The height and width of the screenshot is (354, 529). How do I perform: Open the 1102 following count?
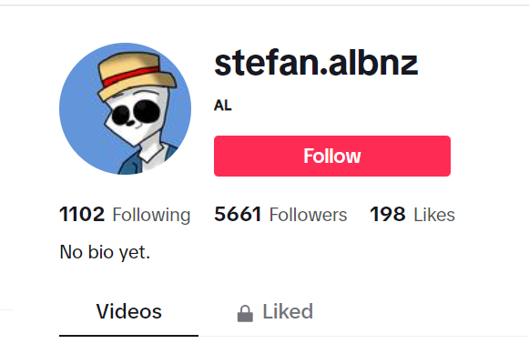click(x=82, y=215)
